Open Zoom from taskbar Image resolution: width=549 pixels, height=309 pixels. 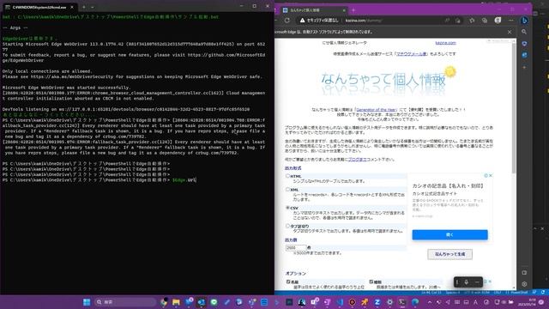377,302
